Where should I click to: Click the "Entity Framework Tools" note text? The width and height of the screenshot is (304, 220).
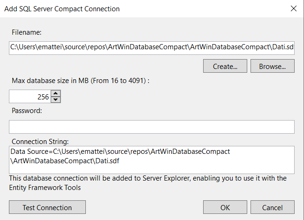point(45,188)
